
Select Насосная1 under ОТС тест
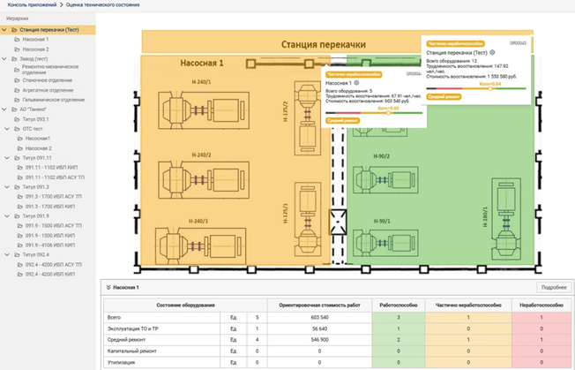tap(38, 139)
